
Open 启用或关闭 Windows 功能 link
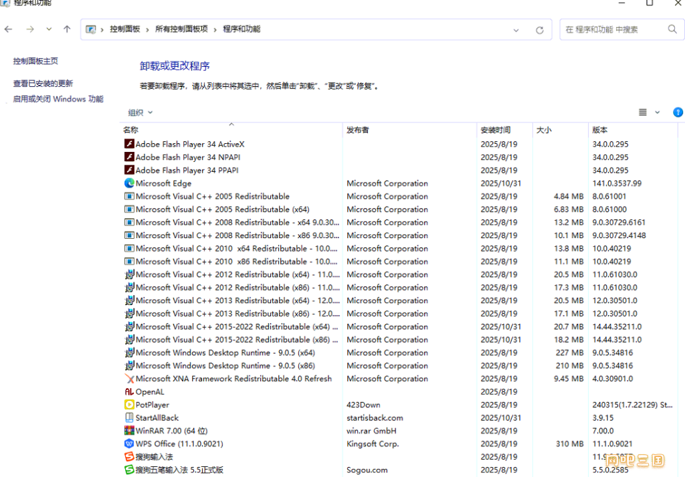(x=58, y=99)
